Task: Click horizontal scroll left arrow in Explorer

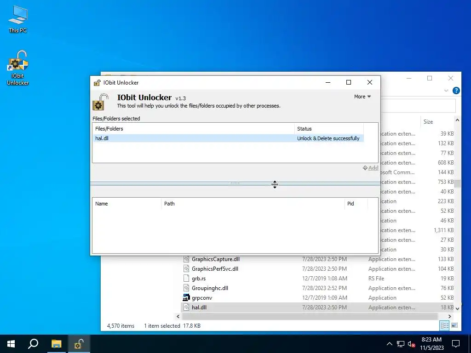Action: 178,316
